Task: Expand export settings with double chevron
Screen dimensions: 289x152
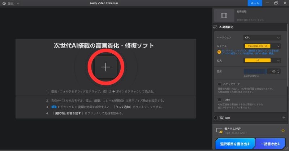Action: [x=283, y=131]
